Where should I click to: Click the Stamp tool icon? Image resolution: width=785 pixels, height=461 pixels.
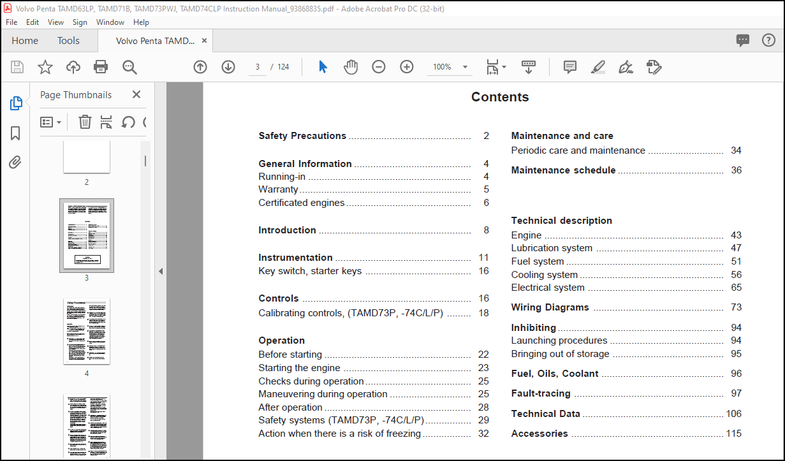[x=654, y=67]
